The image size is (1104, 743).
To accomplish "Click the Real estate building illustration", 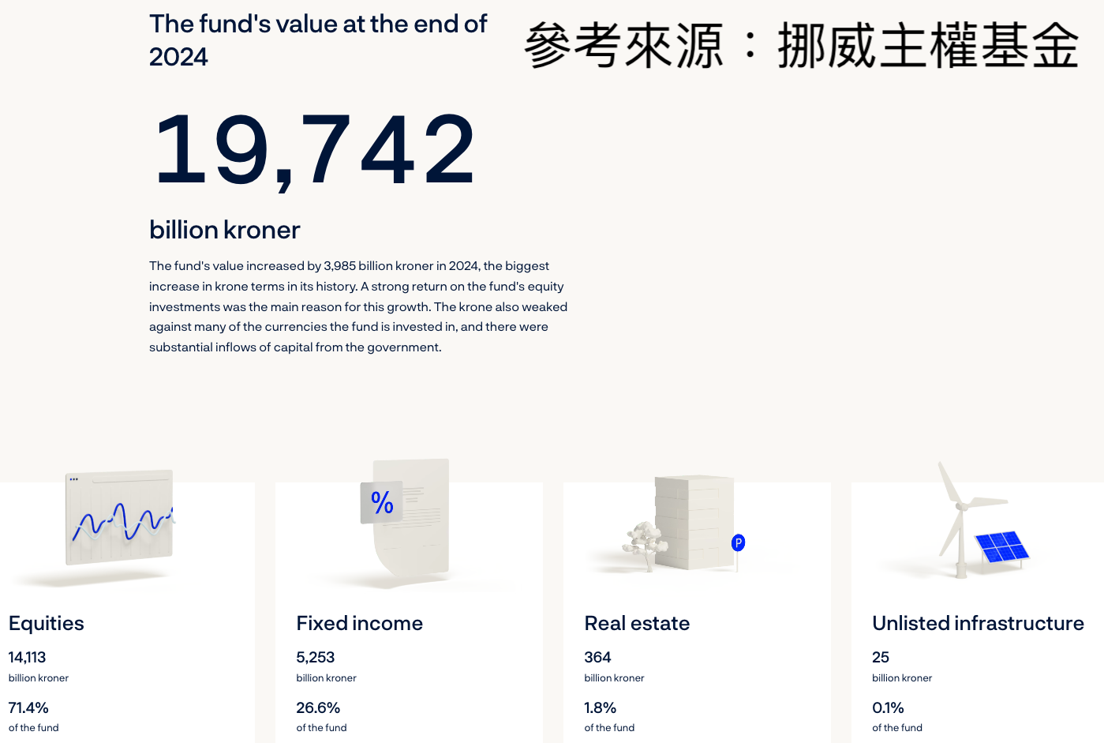I will [x=694, y=522].
